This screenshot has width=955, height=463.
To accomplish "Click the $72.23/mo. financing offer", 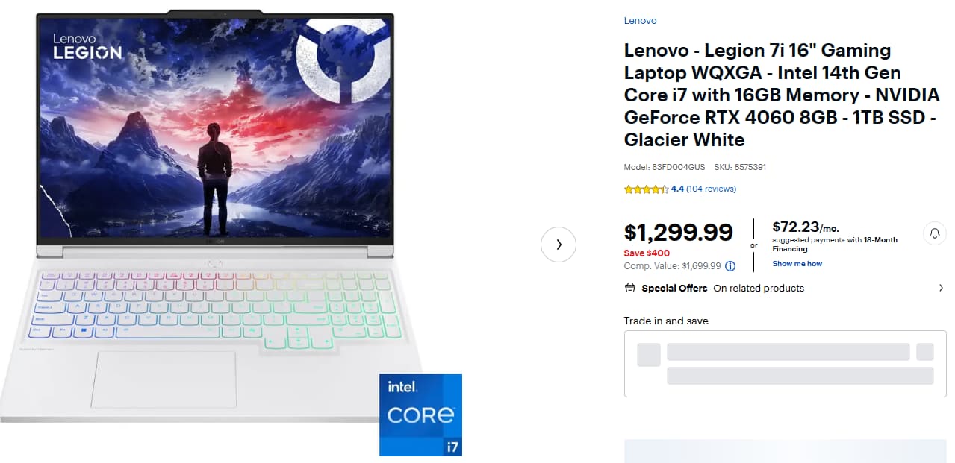I will (x=806, y=227).
